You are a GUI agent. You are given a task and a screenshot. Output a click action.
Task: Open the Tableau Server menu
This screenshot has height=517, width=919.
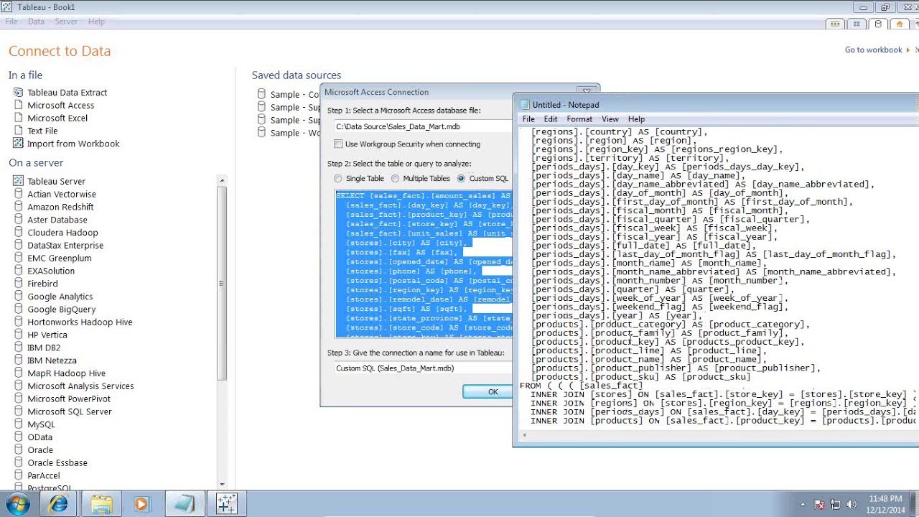tap(66, 22)
